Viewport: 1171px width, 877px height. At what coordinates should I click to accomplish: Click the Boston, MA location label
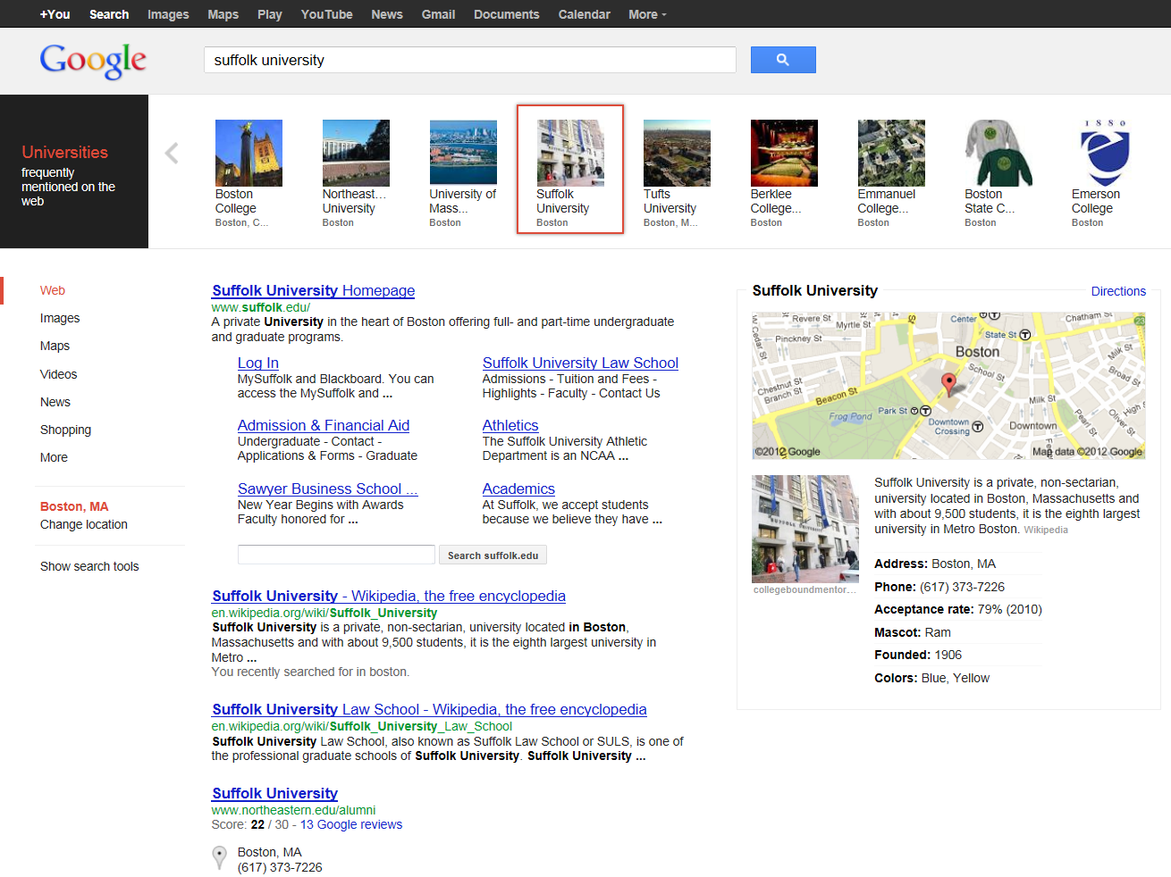coord(74,506)
